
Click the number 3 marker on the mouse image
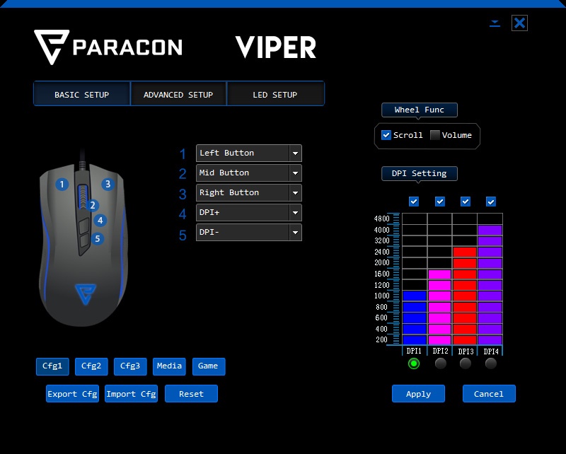pos(108,184)
